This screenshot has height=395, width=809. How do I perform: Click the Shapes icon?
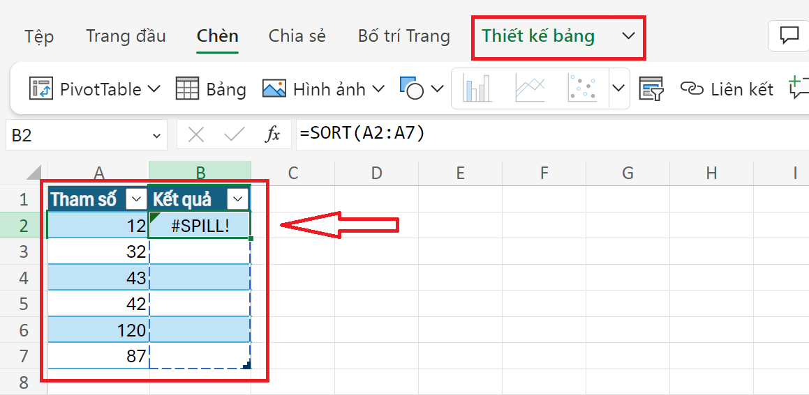click(412, 88)
